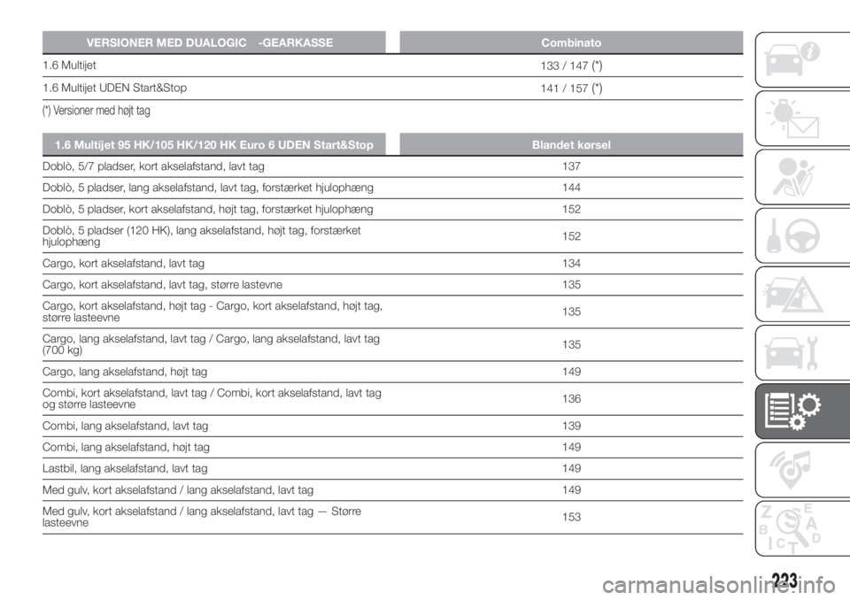Open the safety airbag section tab icon
Viewport: 850px width, 600px height.
[803, 177]
